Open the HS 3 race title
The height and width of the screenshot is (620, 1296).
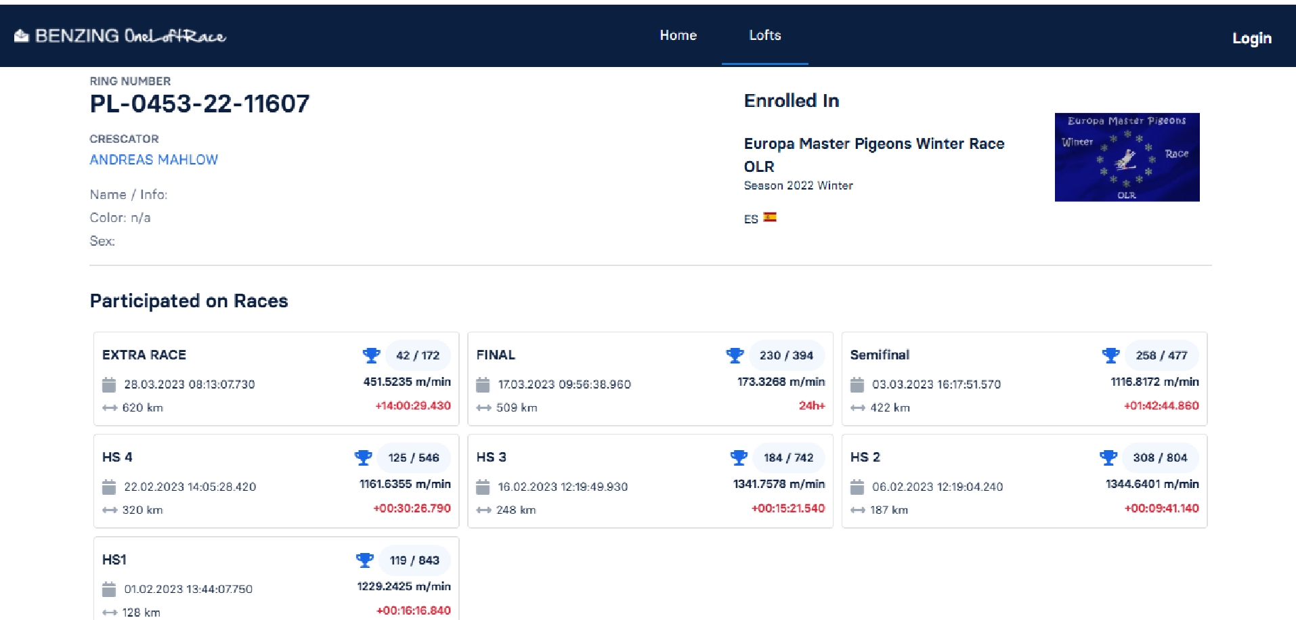(x=491, y=457)
